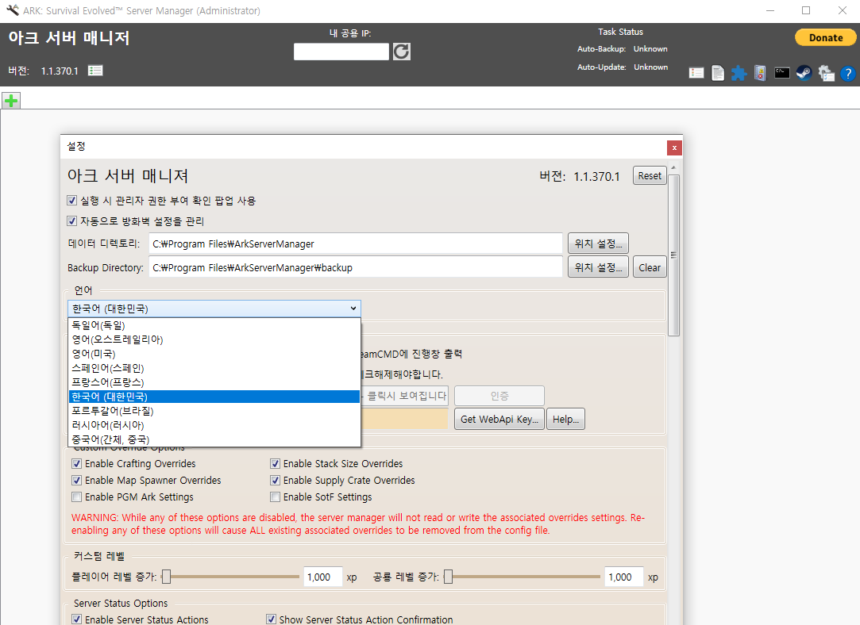
Task: Open the blue puzzle-piece plugins icon
Action: [739, 73]
